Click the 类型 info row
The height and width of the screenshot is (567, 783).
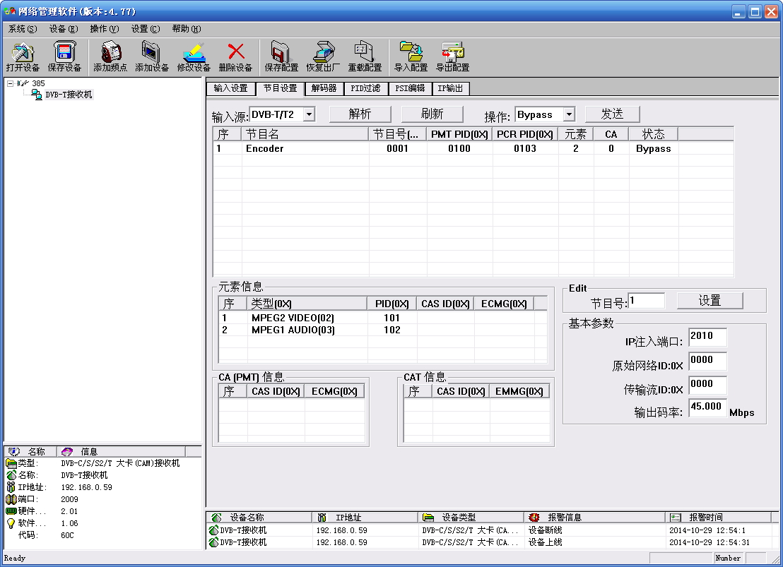(103, 463)
